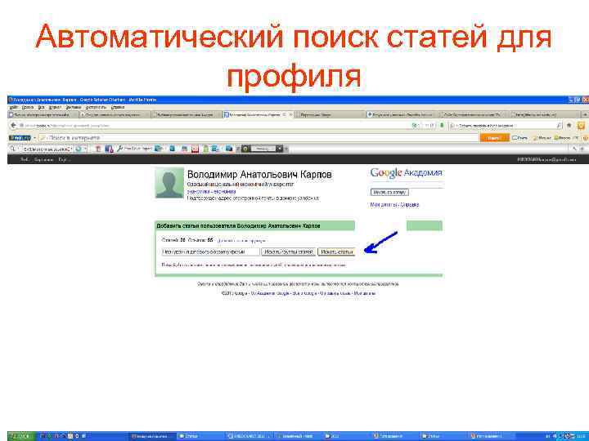Switch to the first browser tab
The width and height of the screenshot is (589, 441).
[43, 114]
